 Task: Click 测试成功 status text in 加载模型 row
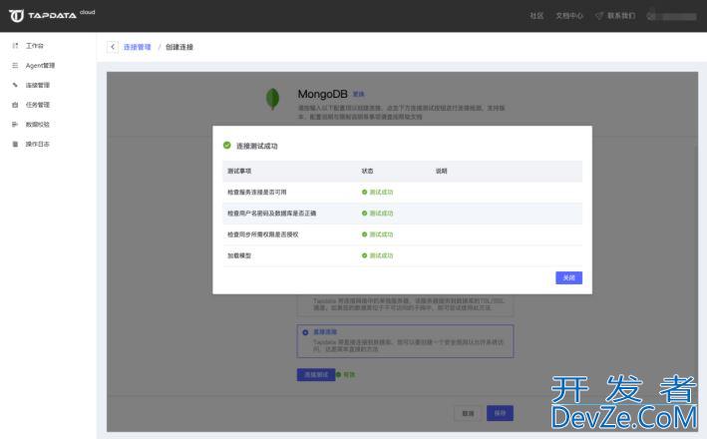pyautogui.click(x=381, y=255)
